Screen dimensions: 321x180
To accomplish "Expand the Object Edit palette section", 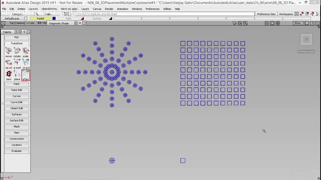I will coord(17,108).
